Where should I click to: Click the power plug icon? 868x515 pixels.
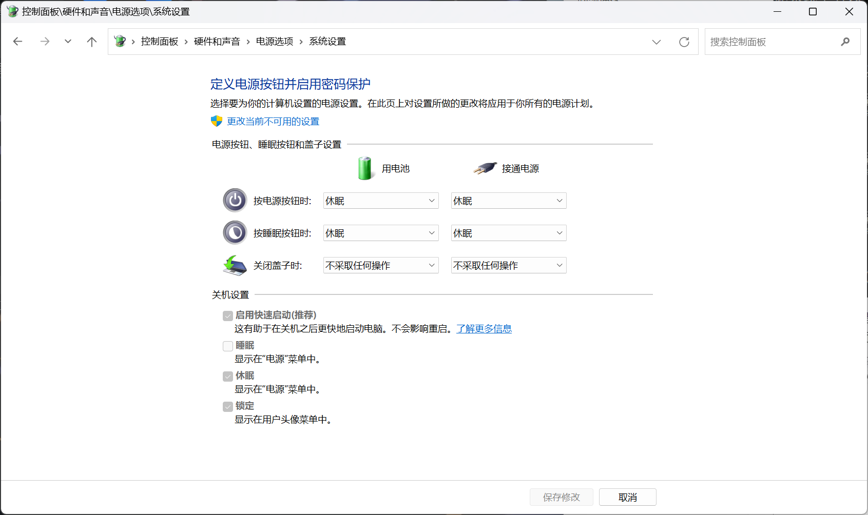click(x=485, y=168)
